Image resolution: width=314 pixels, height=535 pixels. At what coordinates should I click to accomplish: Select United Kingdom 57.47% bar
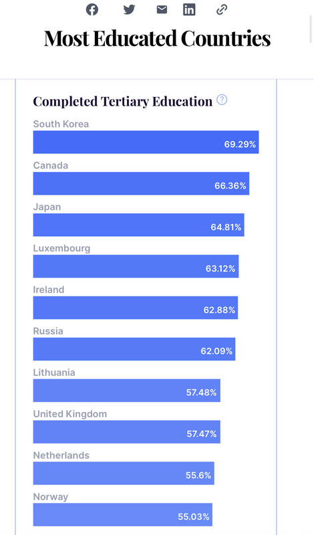coord(127,432)
